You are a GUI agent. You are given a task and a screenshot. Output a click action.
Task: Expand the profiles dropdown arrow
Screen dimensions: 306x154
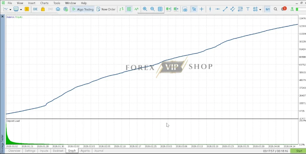click(21, 9)
